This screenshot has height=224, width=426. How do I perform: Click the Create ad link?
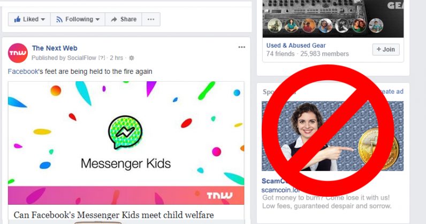[392, 91]
